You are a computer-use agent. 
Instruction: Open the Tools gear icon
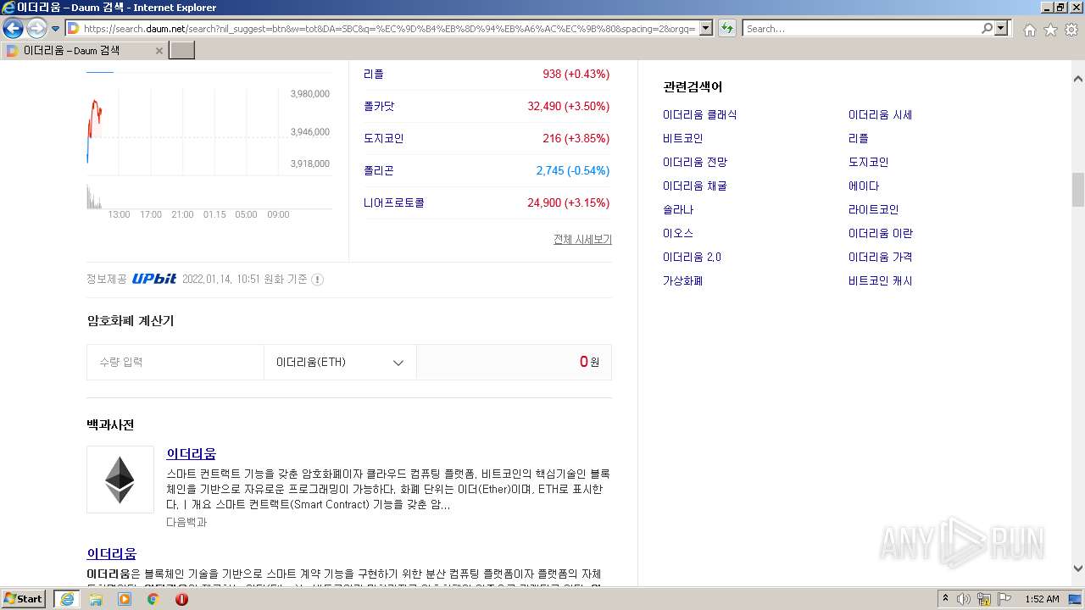pyautogui.click(x=1071, y=30)
